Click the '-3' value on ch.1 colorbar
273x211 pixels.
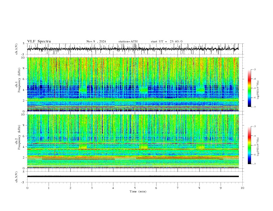pyautogui.click(x=254, y=69)
